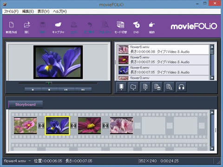
Task: Open the 編集(E) menu
Action: coord(28,12)
